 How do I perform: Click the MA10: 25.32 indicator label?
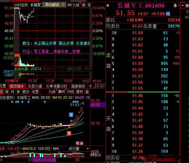63,98
